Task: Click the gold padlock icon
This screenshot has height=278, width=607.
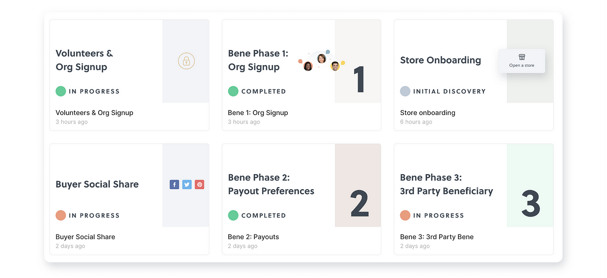Action: click(x=186, y=62)
